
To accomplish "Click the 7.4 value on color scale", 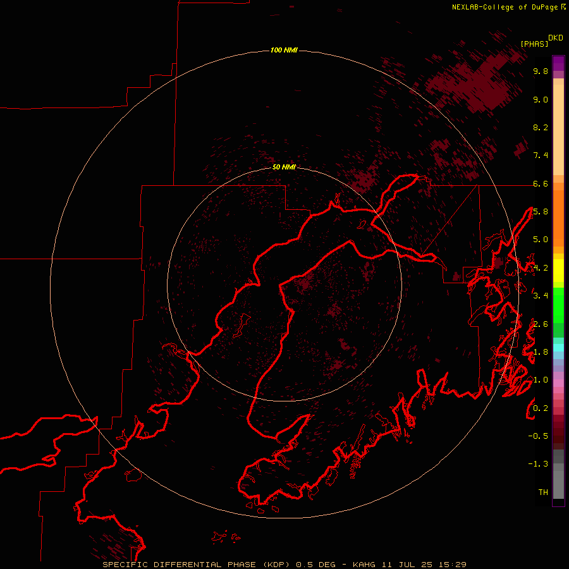I will pos(541,156).
